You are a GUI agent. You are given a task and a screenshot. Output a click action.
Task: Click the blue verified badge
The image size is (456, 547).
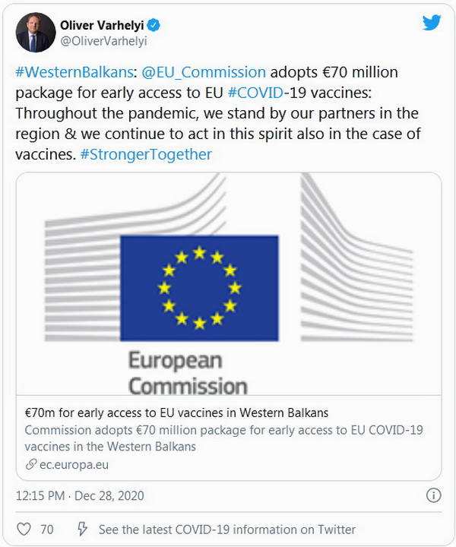tap(154, 24)
